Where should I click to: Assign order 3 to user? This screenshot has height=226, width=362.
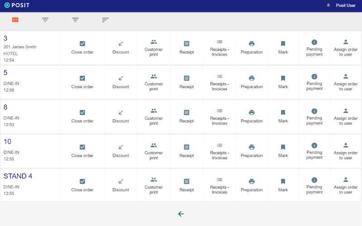point(346,48)
